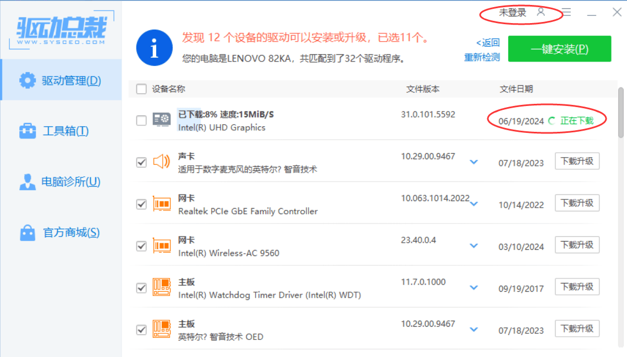Click the 驱动总裁 logo

(x=62, y=30)
